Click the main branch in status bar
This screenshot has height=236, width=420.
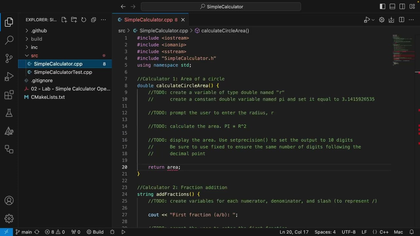pyautogui.click(x=24, y=232)
